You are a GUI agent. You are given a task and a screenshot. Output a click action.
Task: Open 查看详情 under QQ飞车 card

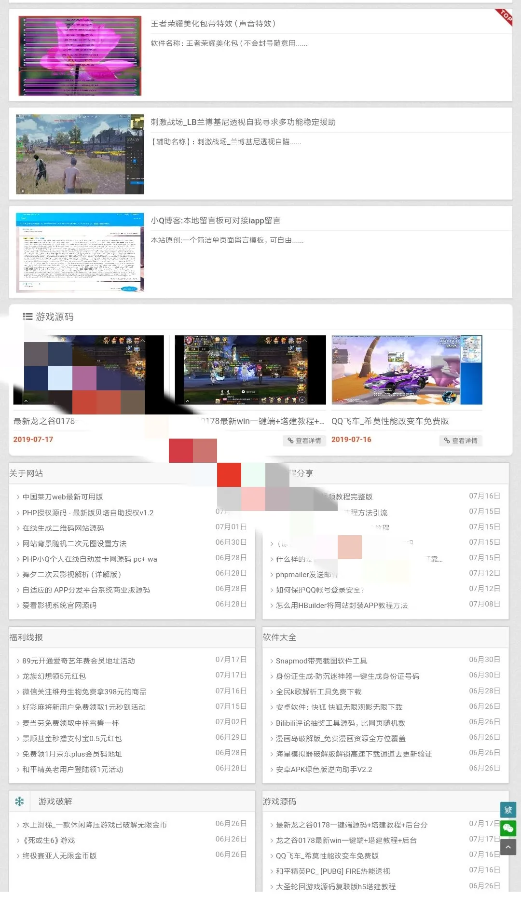461,441
